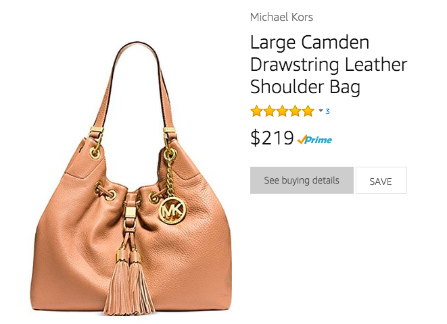Open the handbag product image
The image size is (447, 324).
tap(131, 179)
